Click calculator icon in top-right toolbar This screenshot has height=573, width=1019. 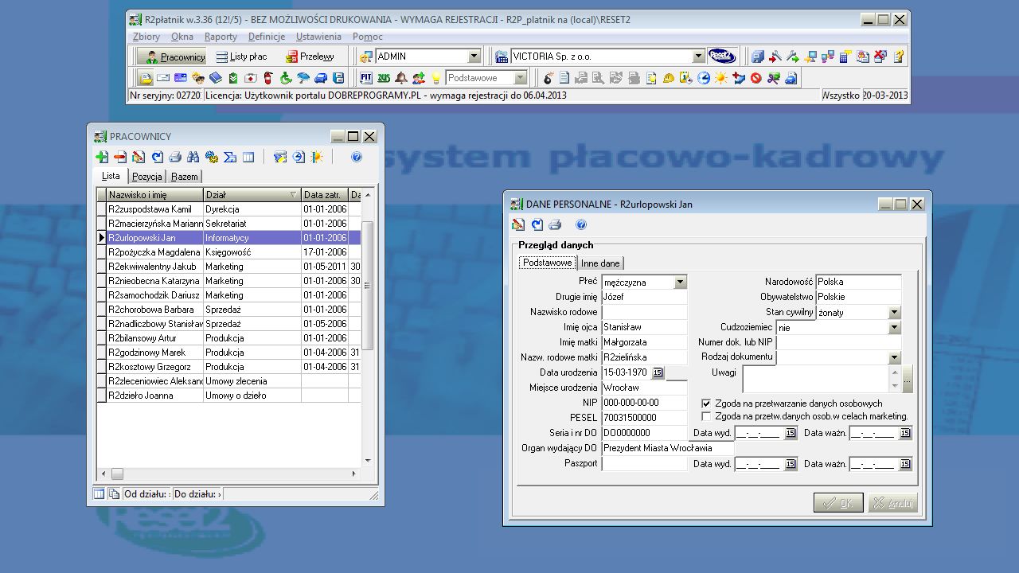coord(845,57)
